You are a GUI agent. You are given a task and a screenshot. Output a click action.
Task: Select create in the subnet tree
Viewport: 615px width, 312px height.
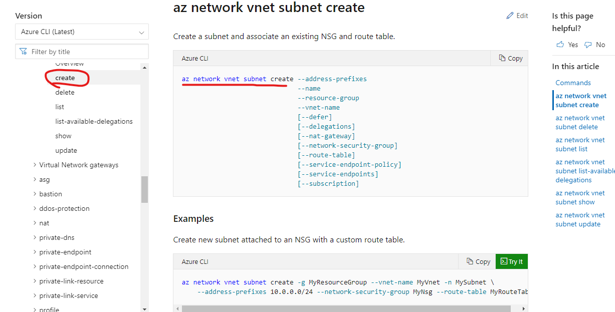coord(65,78)
